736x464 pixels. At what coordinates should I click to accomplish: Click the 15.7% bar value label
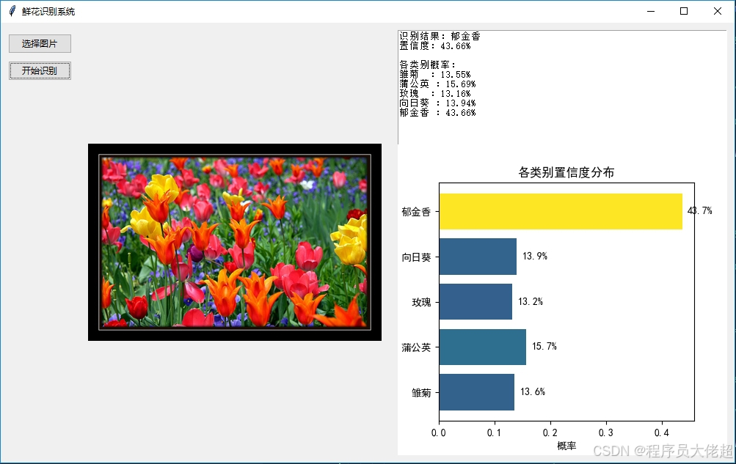544,347
